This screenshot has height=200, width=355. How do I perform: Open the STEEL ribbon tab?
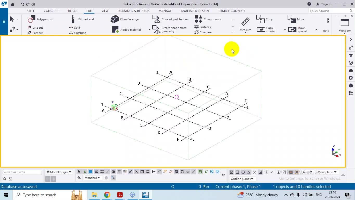pos(30,11)
